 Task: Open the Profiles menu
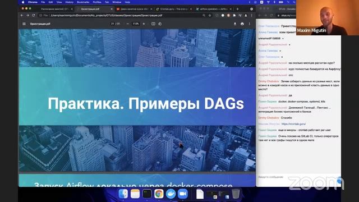[x=97, y=2]
